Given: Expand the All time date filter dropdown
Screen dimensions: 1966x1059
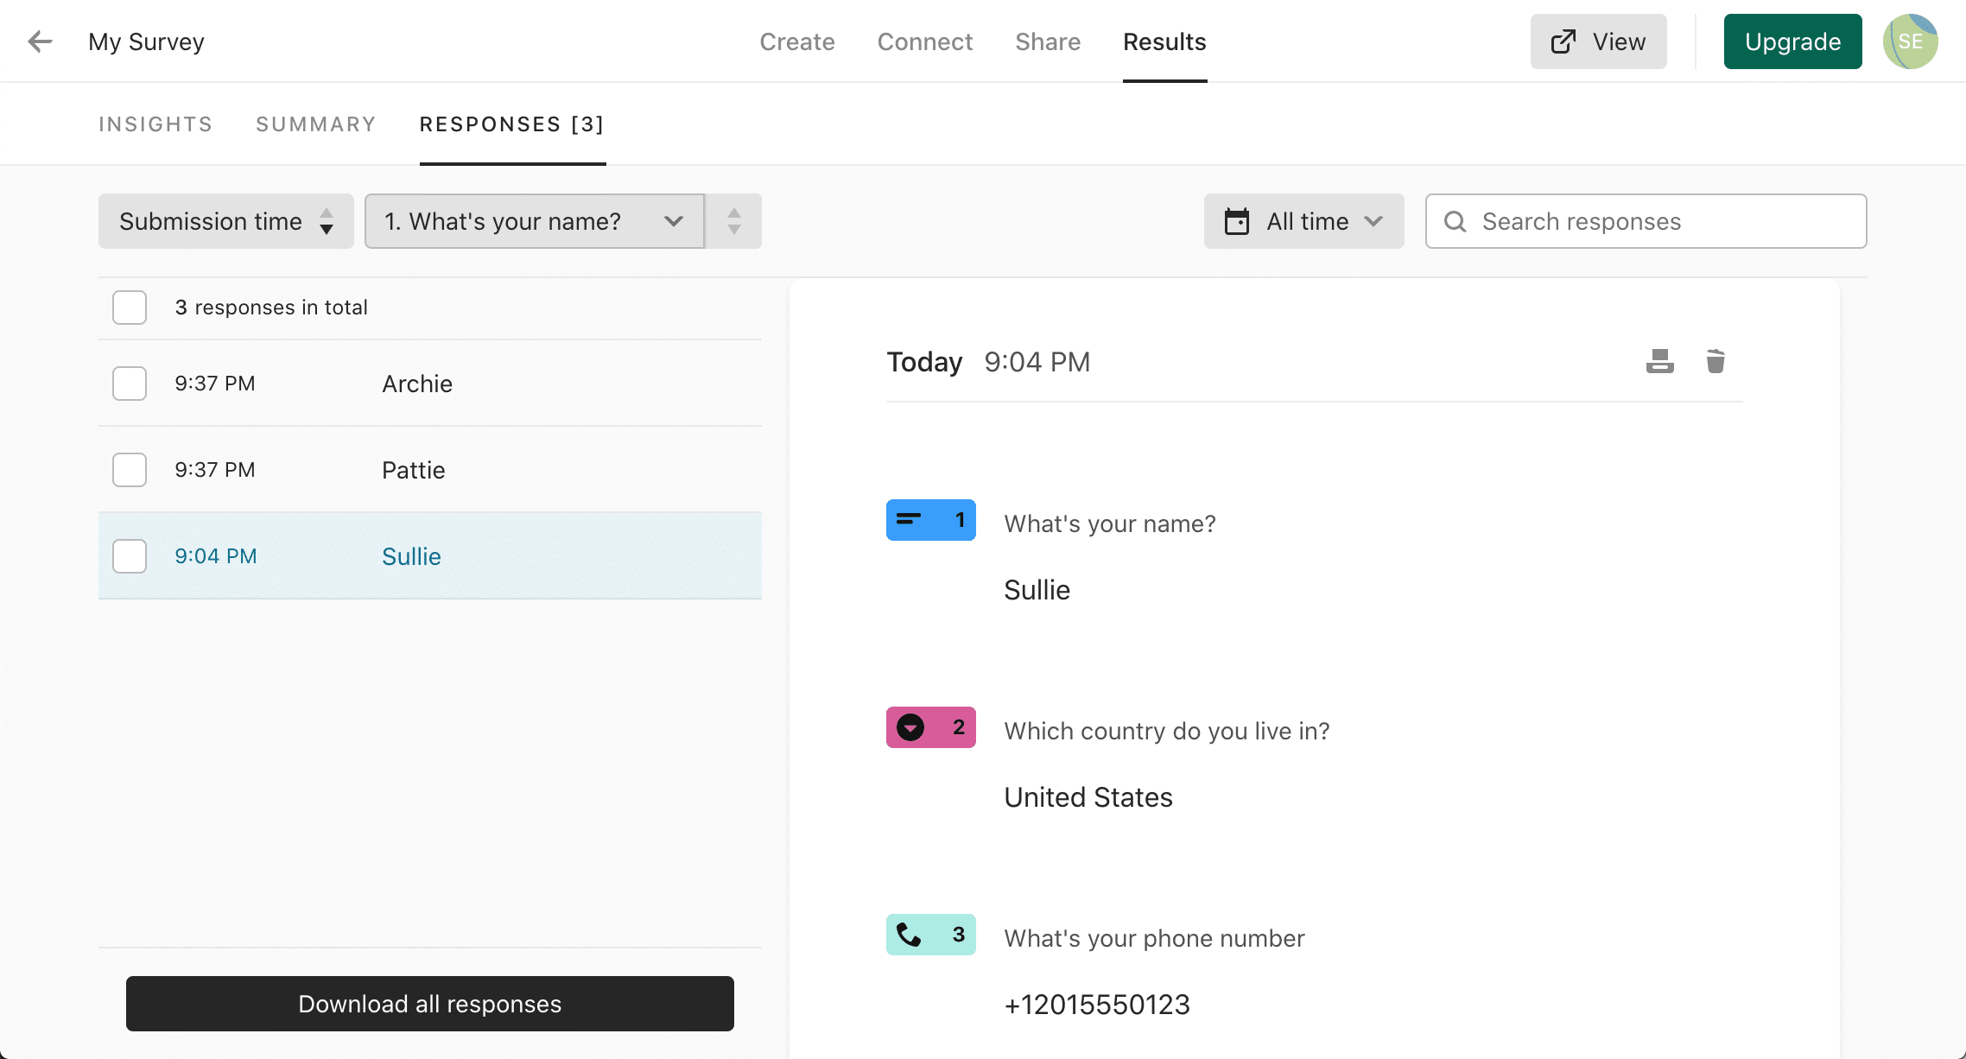Looking at the screenshot, I should pos(1300,220).
